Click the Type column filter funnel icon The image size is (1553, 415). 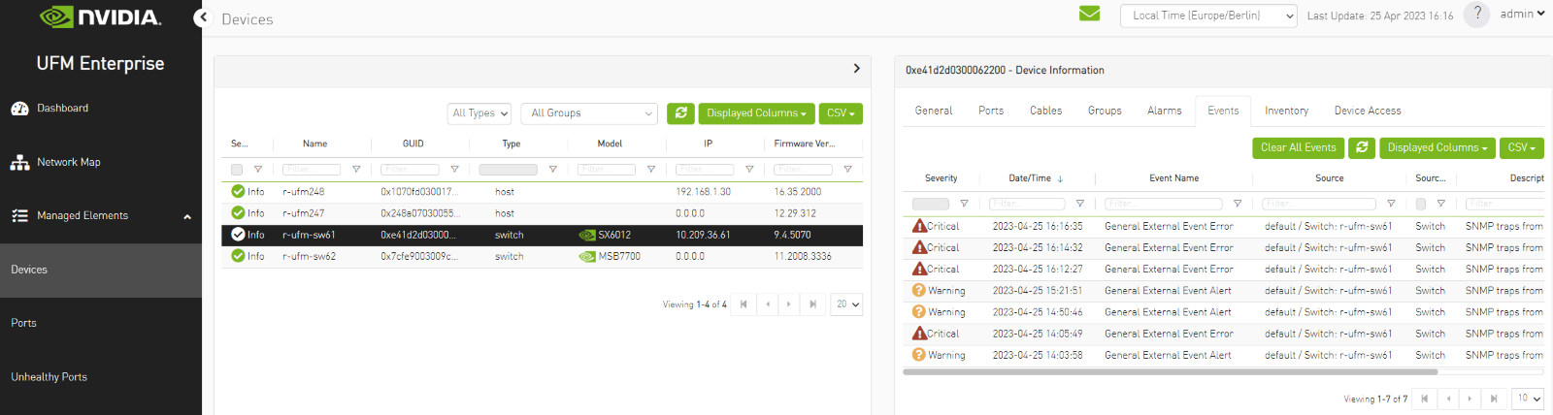click(x=552, y=170)
